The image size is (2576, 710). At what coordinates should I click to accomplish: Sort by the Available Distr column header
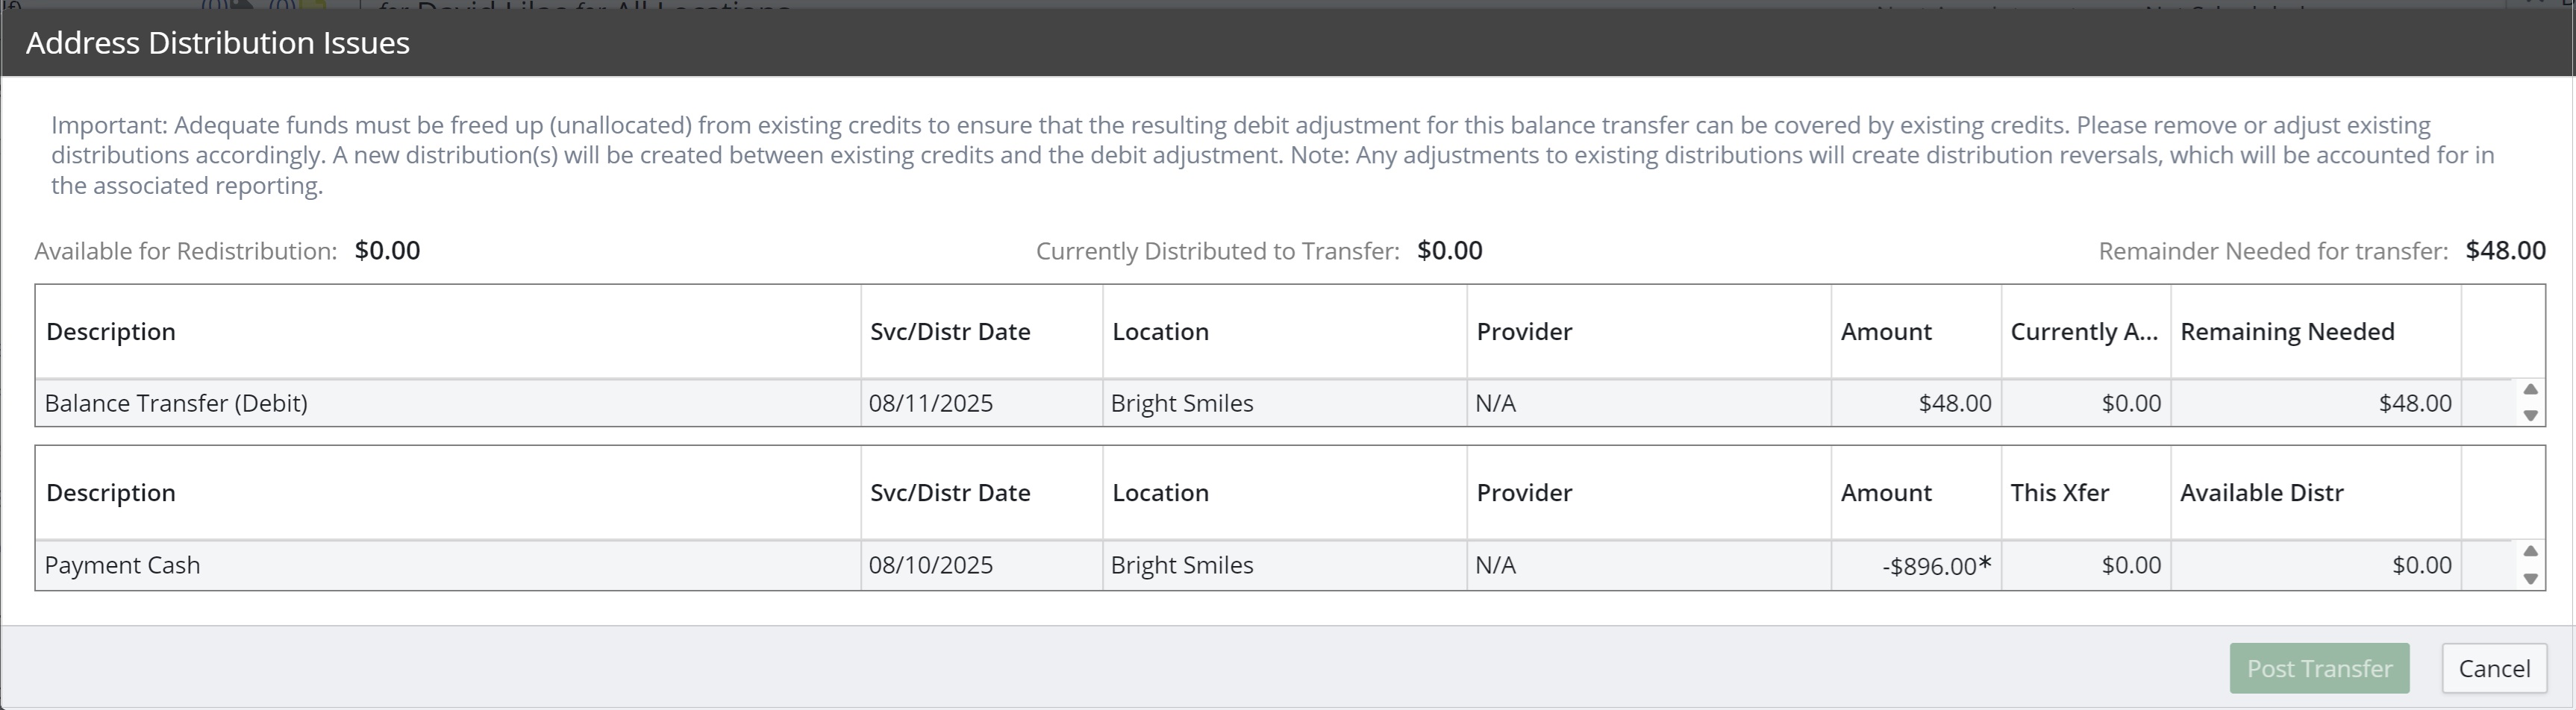[2261, 493]
